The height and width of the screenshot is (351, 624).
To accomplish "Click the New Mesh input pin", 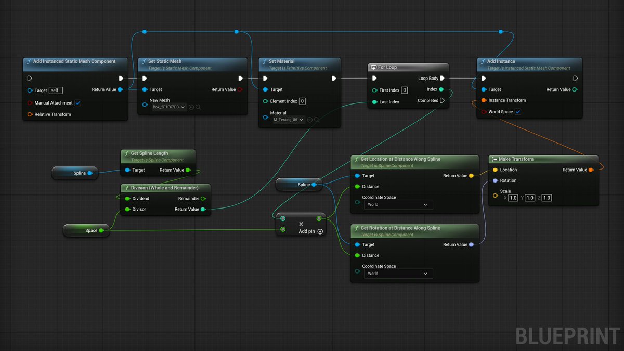I will [x=145, y=104].
